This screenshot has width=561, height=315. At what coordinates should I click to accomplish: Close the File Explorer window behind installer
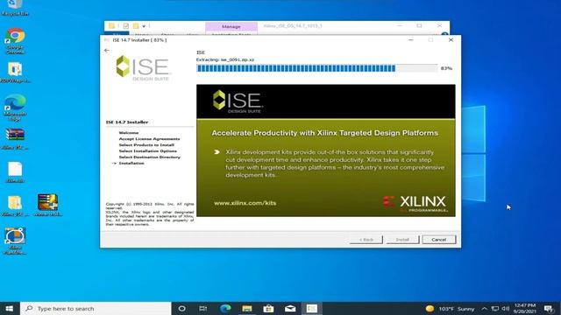click(x=439, y=25)
